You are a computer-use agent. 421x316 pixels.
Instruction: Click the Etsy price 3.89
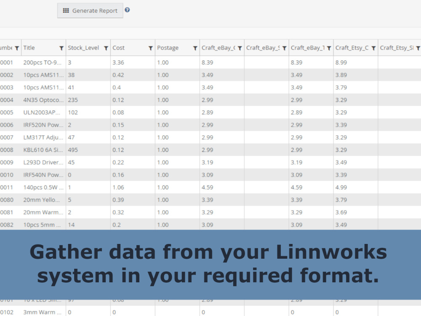click(341, 75)
